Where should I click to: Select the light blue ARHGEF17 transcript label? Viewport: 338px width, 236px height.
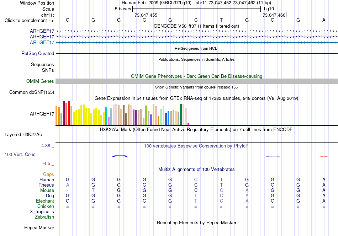click(x=42, y=42)
